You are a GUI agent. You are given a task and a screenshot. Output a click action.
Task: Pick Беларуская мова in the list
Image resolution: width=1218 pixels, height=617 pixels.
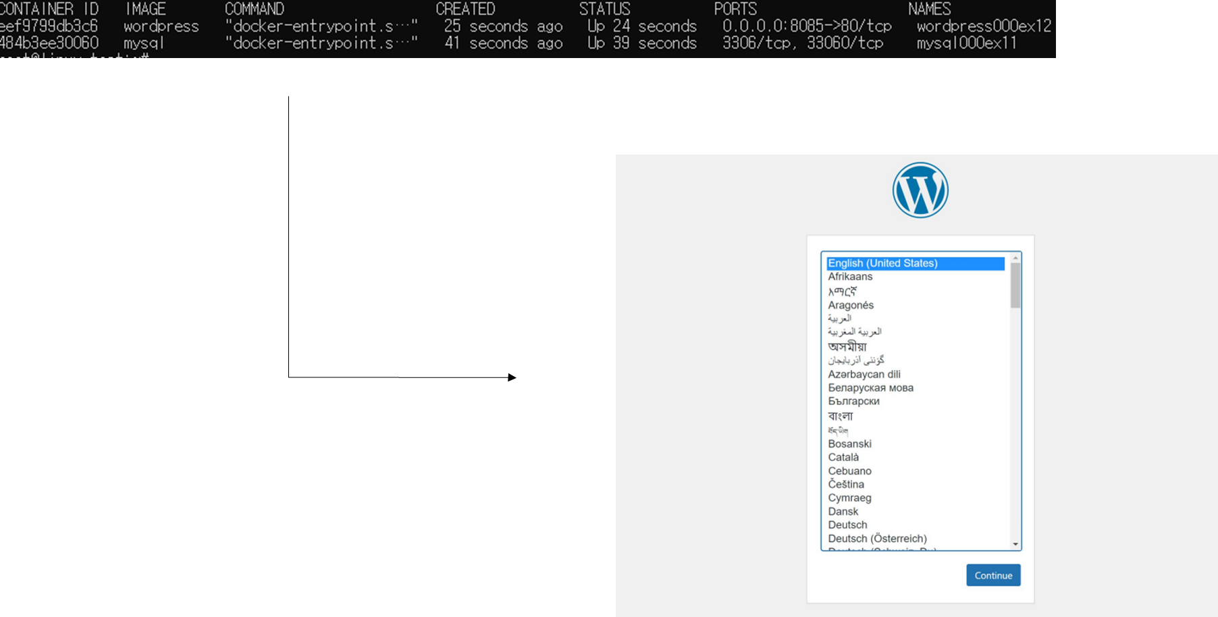click(x=870, y=387)
